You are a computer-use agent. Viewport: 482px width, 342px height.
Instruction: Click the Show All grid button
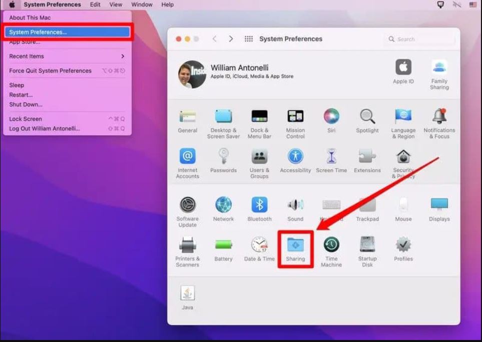click(x=249, y=38)
